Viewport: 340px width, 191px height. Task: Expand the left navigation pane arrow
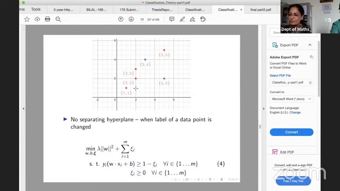(x=23, y=108)
